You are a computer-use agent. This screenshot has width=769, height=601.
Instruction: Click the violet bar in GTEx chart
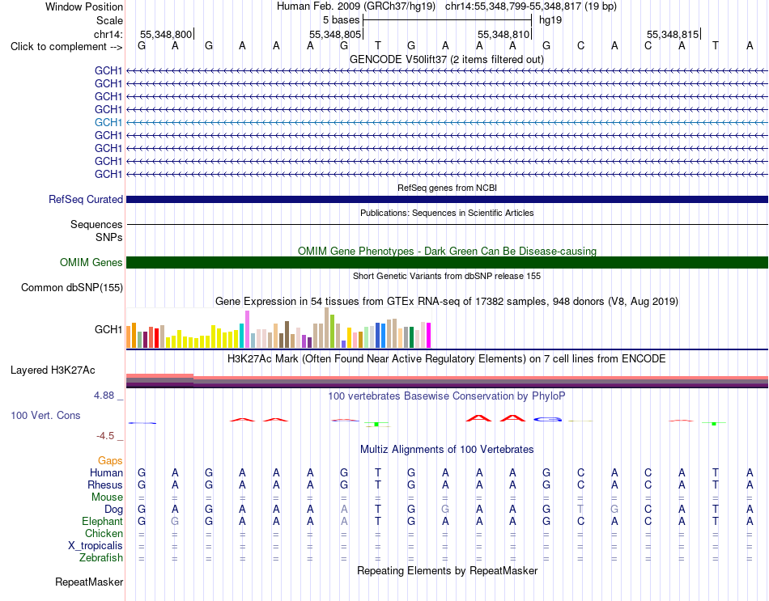pos(247,329)
